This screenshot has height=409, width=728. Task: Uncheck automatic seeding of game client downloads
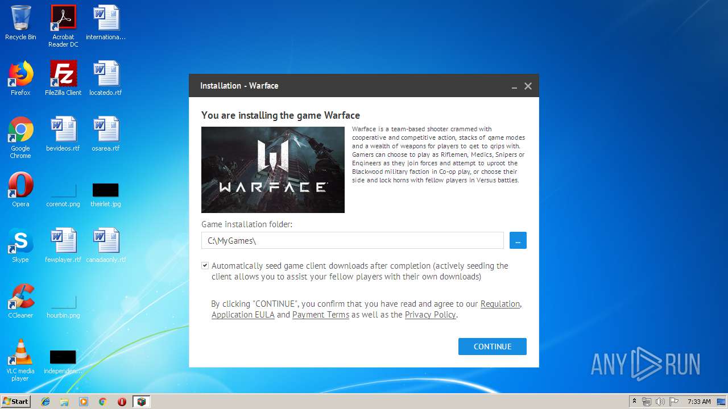click(x=205, y=265)
